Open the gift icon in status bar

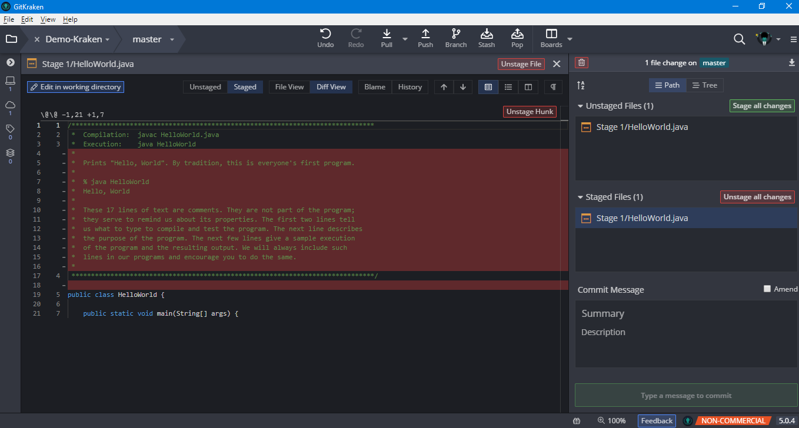pos(576,421)
